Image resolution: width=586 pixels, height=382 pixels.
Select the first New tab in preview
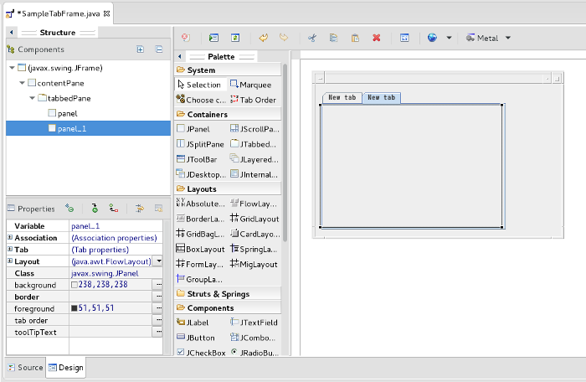point(342,97)
